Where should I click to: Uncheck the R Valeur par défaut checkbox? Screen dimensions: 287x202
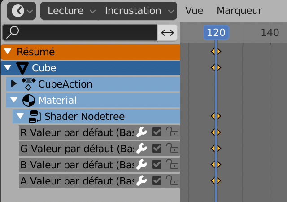(x=157, y=132)
